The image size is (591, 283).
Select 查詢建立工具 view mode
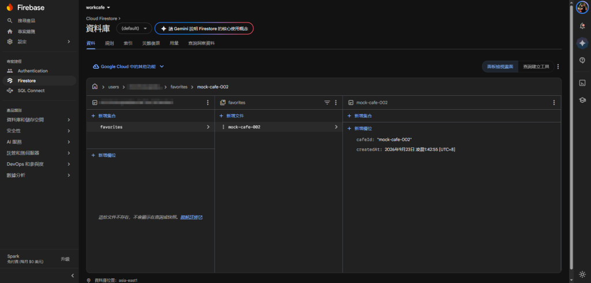536,66
